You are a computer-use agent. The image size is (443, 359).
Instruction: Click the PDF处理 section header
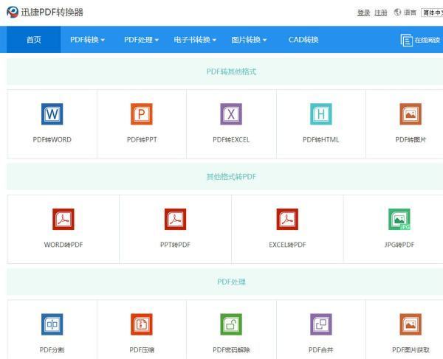click(x=231, y=282)
